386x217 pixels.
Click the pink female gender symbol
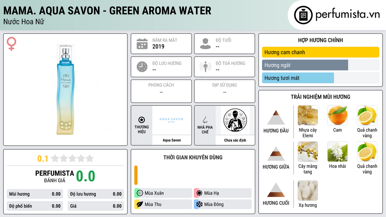coord(11,44)
